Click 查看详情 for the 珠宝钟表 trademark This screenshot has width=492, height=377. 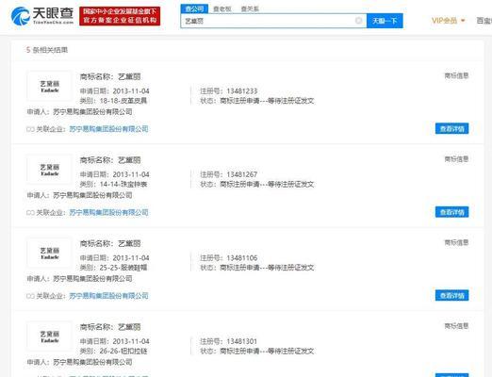coord(451,212)
